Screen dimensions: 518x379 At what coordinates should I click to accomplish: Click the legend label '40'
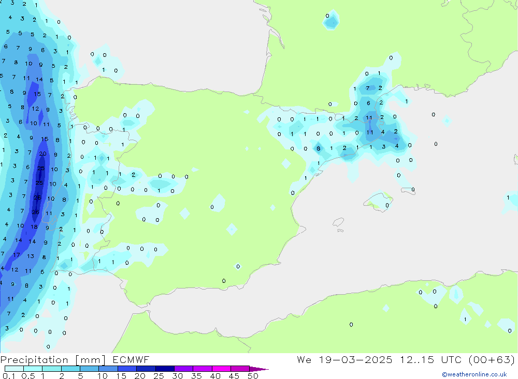[215, 376]
